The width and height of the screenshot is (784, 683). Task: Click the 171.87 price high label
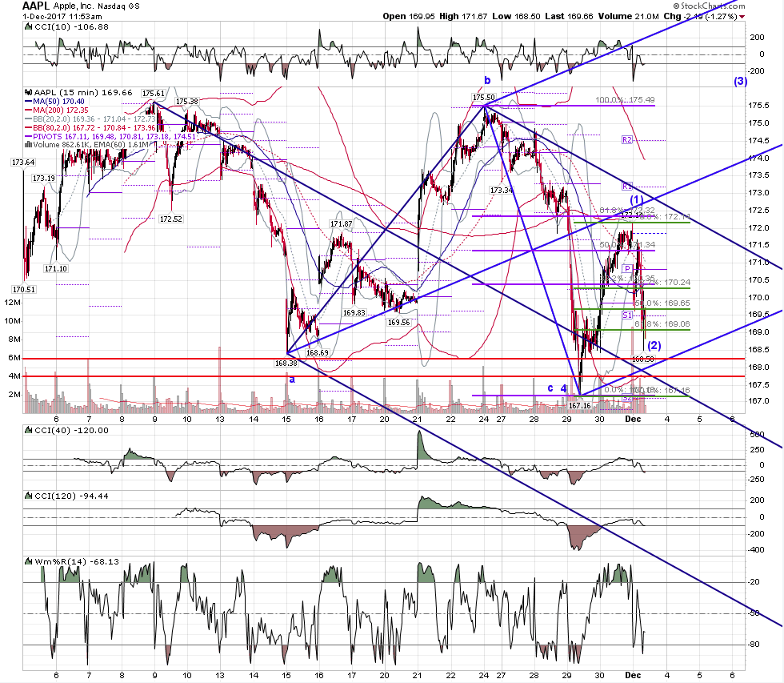click(x=341, y=224)
